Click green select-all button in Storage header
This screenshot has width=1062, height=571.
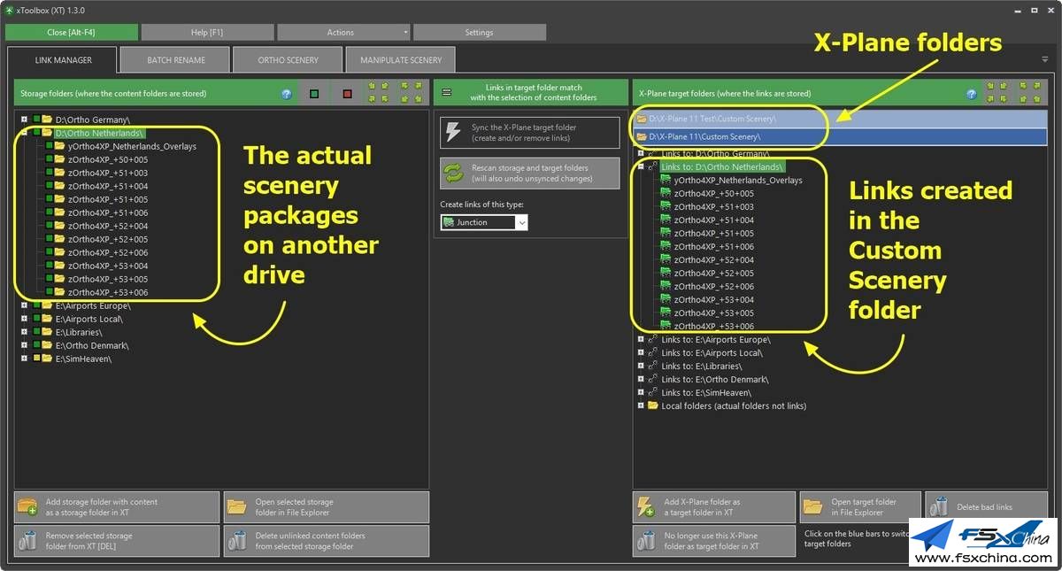pos(314,93)
